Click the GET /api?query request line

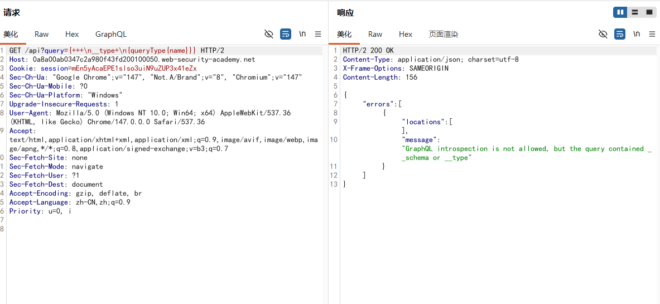117,51
